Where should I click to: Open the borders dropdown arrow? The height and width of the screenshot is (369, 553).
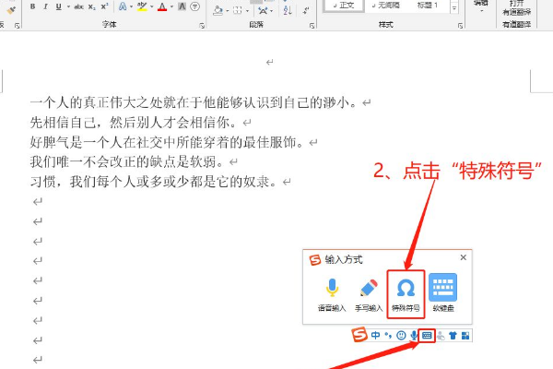click(x=247, y=11)
